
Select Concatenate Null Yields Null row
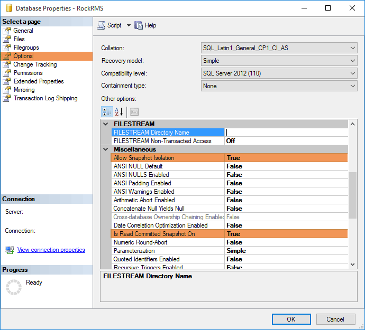click(230, 209)
